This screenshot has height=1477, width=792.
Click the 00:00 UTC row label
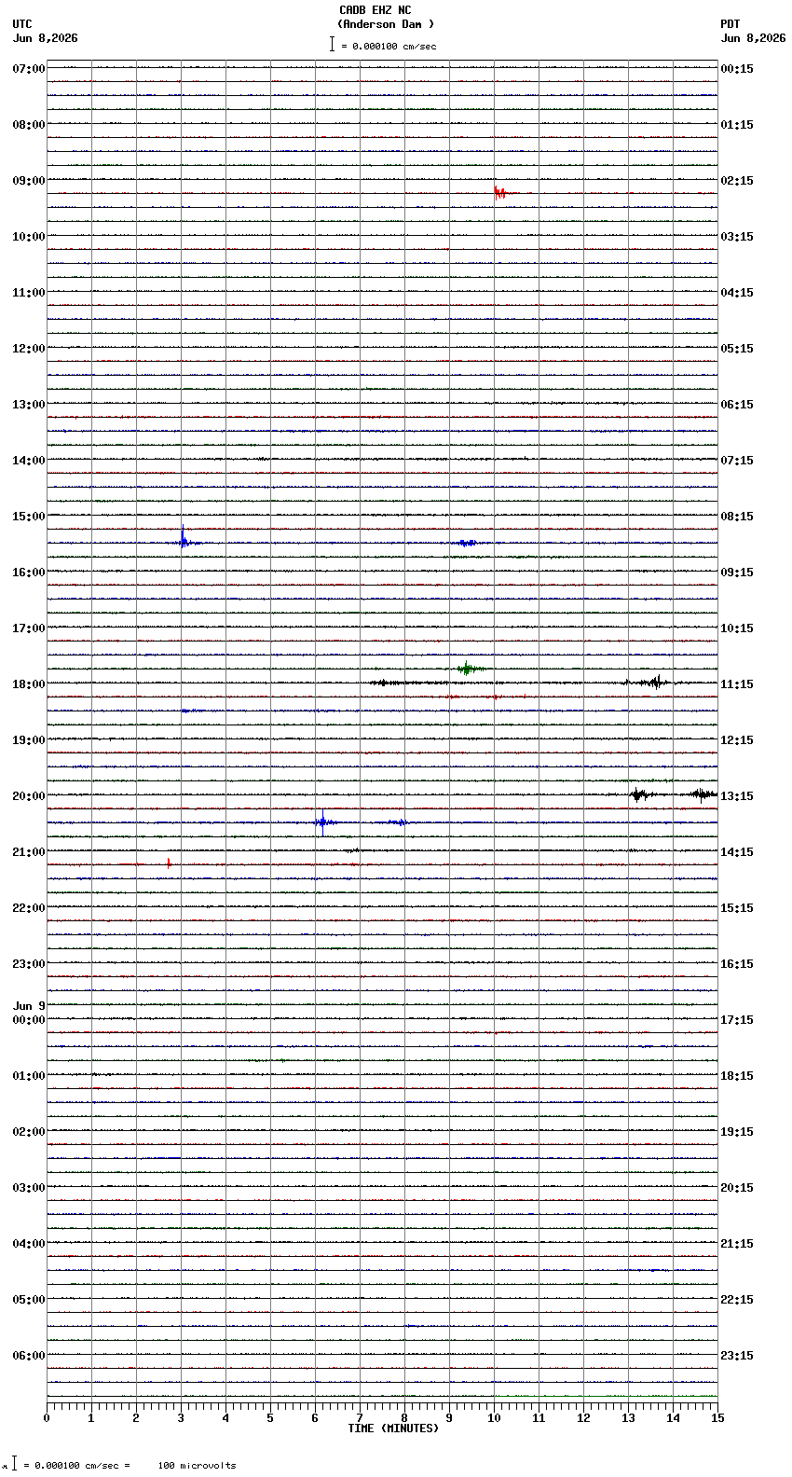click(x=29, y=1020)
